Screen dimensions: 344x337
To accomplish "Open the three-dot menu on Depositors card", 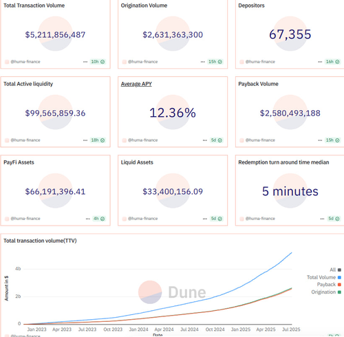I will point(320,62).
